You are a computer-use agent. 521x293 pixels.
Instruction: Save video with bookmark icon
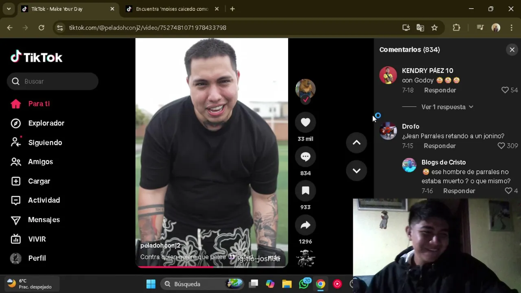click(305, 191)
